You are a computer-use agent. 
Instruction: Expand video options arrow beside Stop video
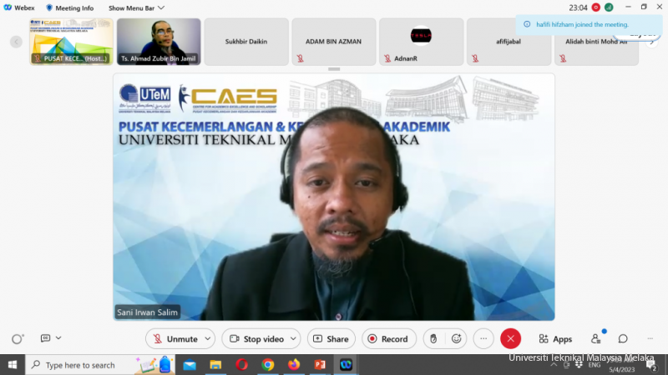pyautogui.click(x=293, y=339)
